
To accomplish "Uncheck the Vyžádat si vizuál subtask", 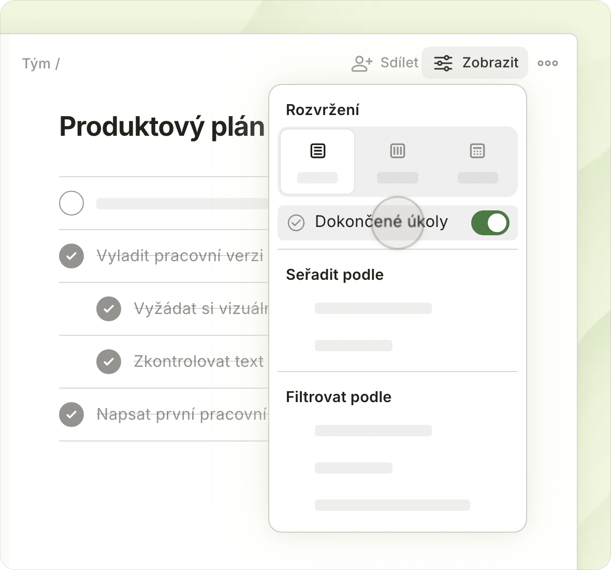I will pyautogui.click(x=109, y=309).
